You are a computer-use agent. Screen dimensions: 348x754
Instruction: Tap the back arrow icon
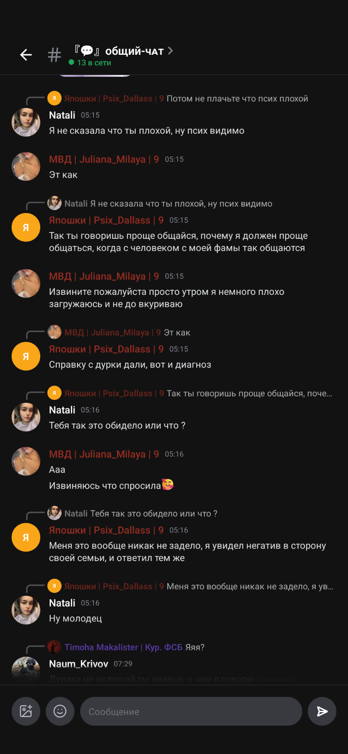[26, 55]
